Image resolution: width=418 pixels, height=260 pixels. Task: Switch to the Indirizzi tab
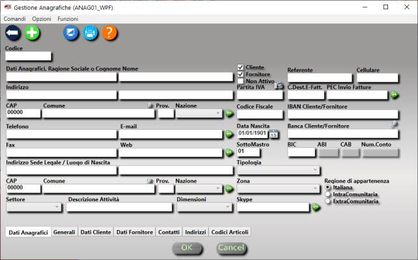[x=195, y=232]
